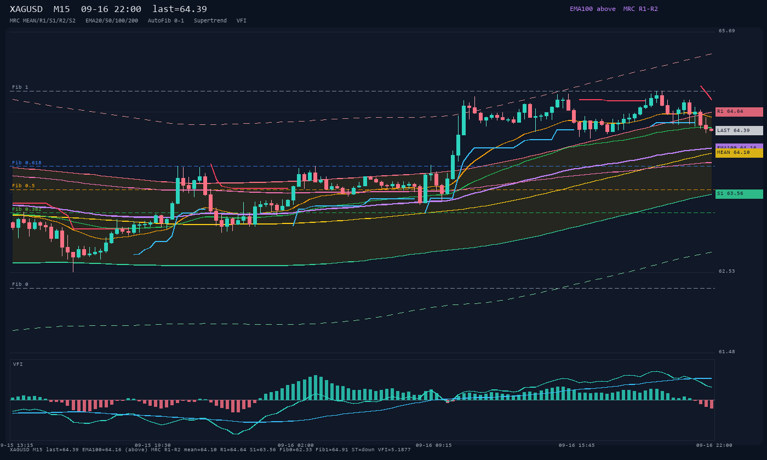This screenshot has width=767, height=460.
Task: Click the '09-16 22:00' time axis label
Action: pos(714,445)
